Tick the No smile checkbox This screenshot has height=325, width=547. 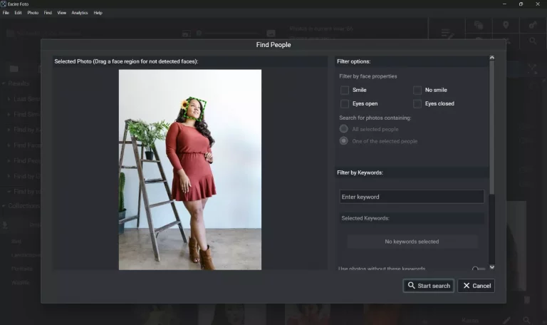click(x=417, y=90)
